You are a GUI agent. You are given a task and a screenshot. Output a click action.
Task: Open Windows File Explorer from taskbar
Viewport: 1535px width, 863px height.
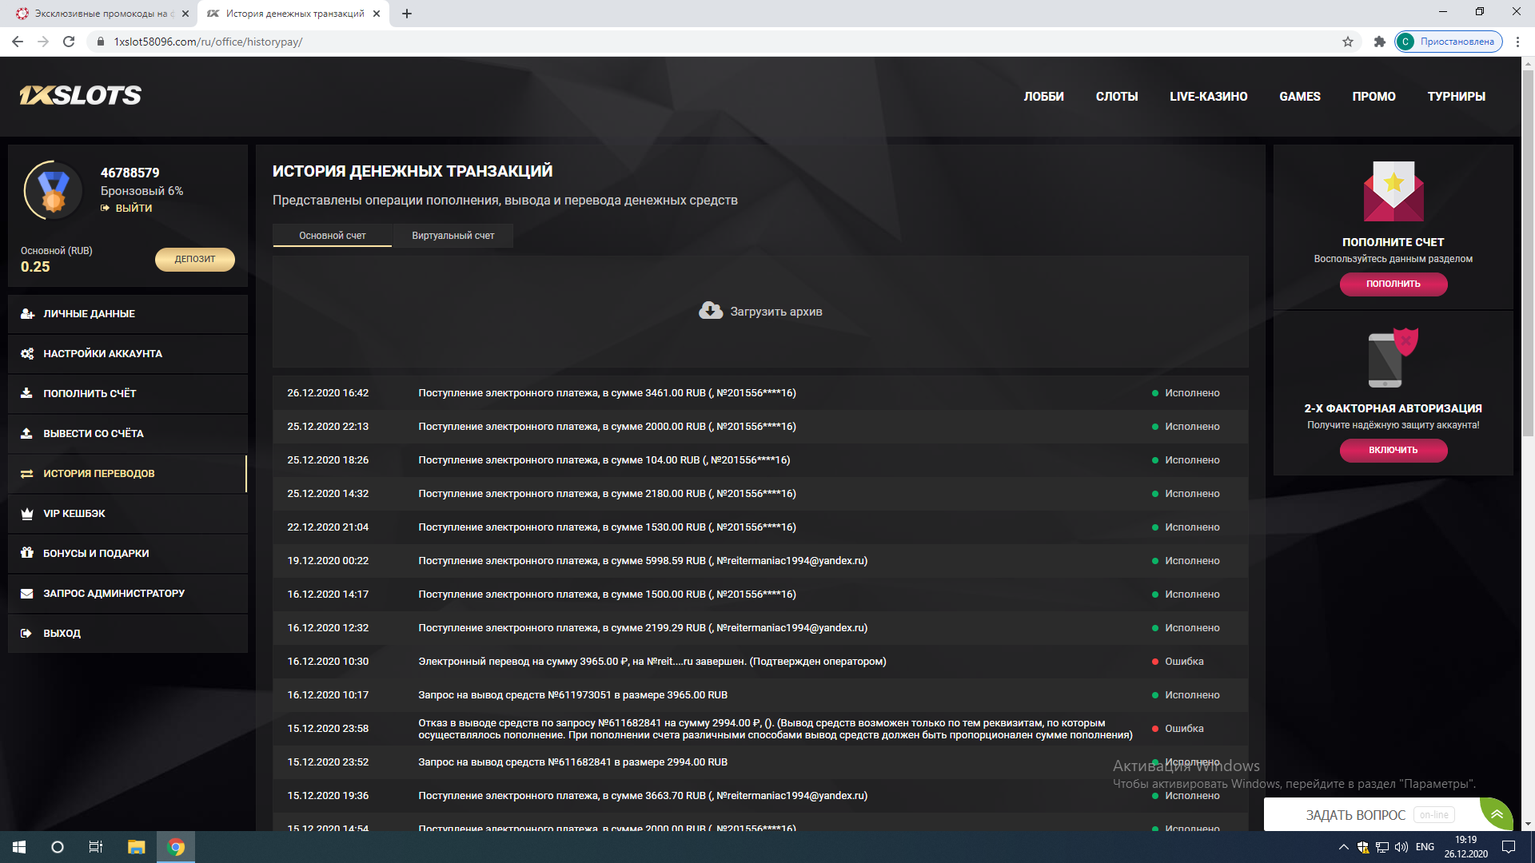(x=136, y=847)
